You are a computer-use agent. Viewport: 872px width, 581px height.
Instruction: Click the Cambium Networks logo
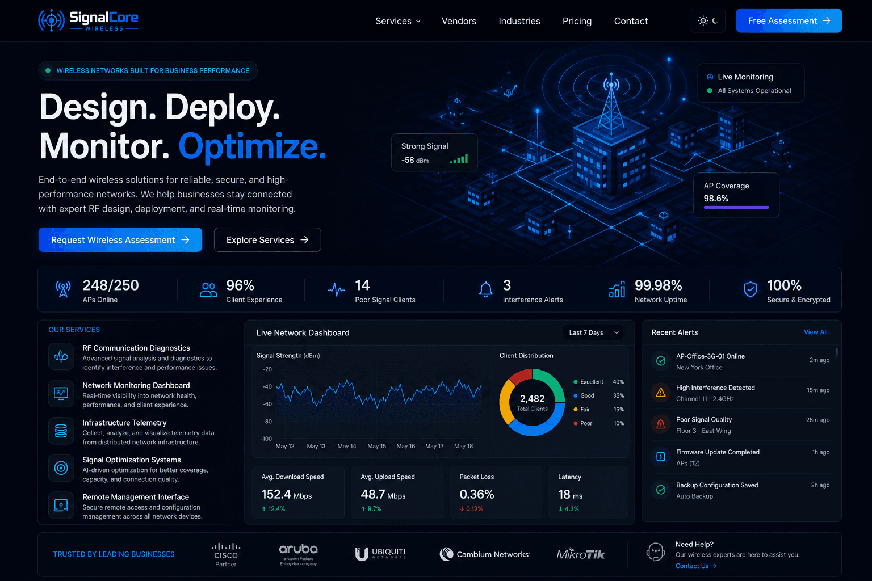pos(484,554)
